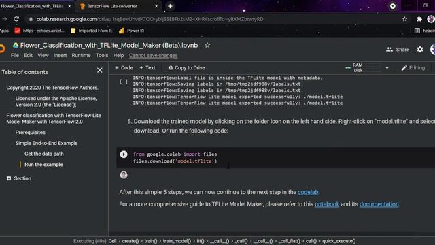Open the notebook link
Screen dimensions: 435x245
point(327,204)
